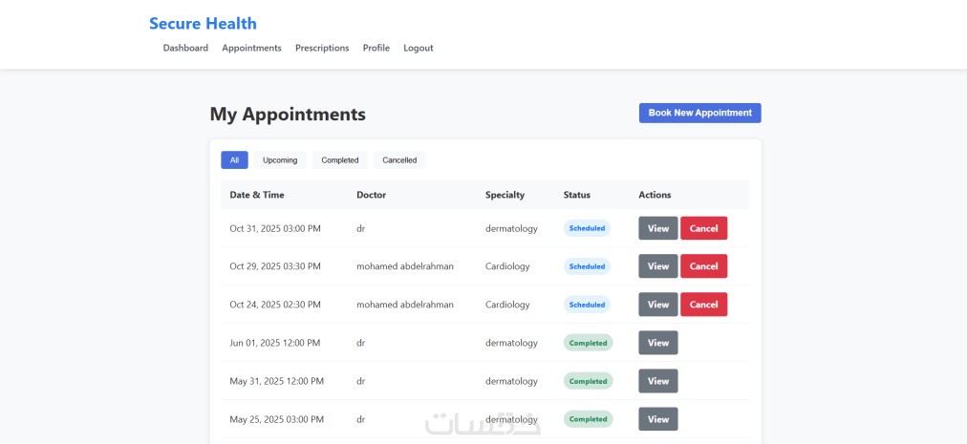
Task: Cancel the Oct 29 Cardiology appointment
Action: 703,266
